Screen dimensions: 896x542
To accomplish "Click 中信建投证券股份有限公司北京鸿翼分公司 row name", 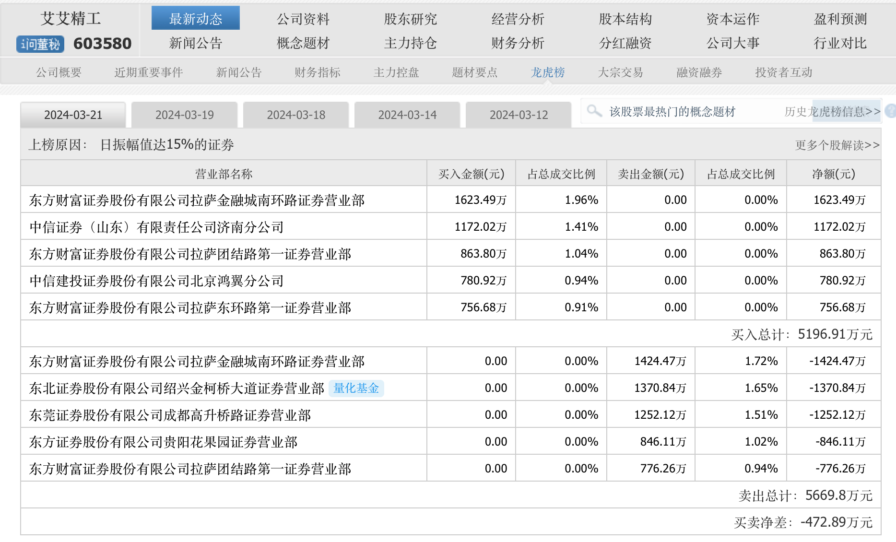I will pyautogui.click(x=157, y=281).
